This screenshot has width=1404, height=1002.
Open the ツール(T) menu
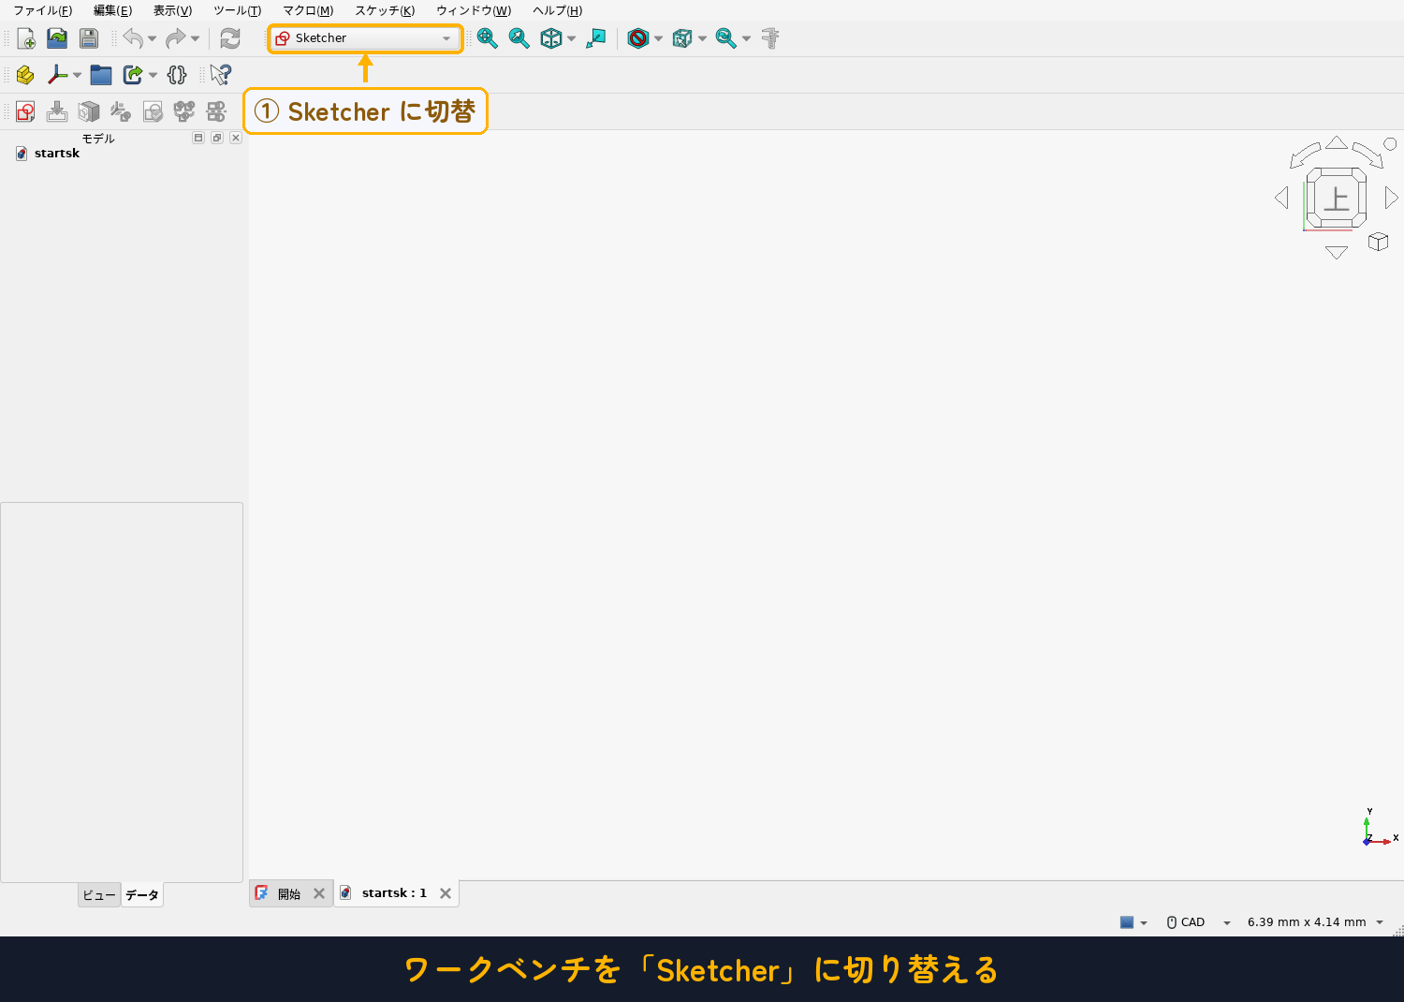(x=237, y=10)
